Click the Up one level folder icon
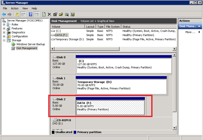This screenshot has width=203, height=140. click(x=17, y=14)
